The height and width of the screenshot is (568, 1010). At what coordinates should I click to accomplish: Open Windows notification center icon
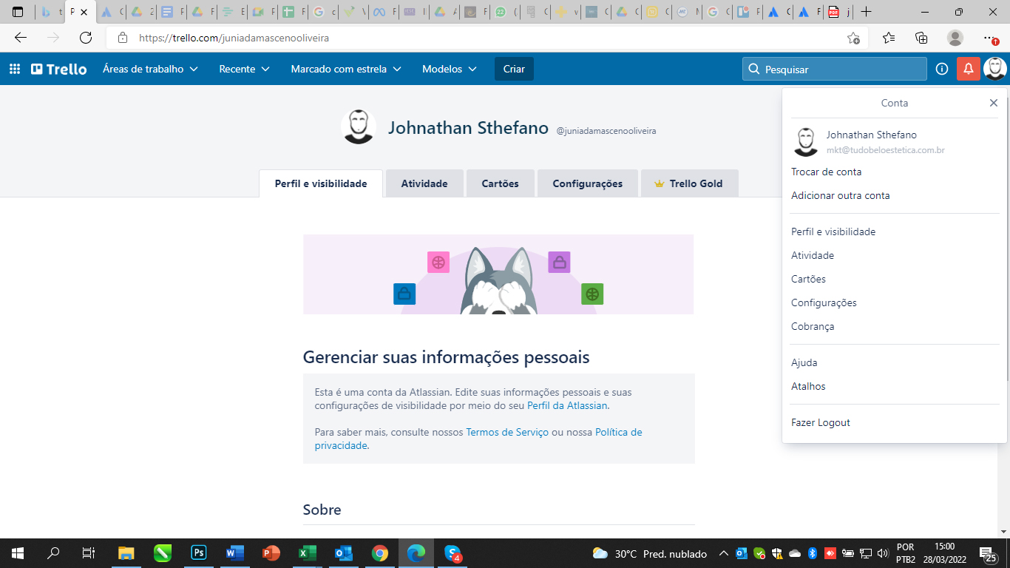pyautogui.click(x=989, y=554)
